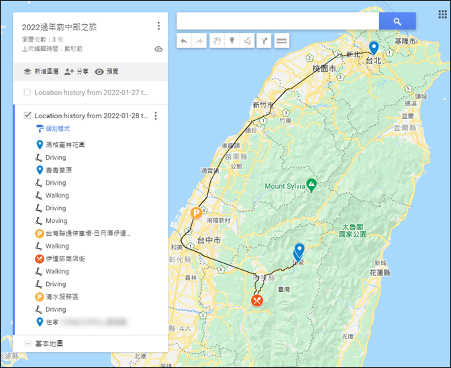This screenshot has height=368, width=451.
Task: Click the blue pin icon beside 瑪格麗特花園
Action: coord(40,145)
